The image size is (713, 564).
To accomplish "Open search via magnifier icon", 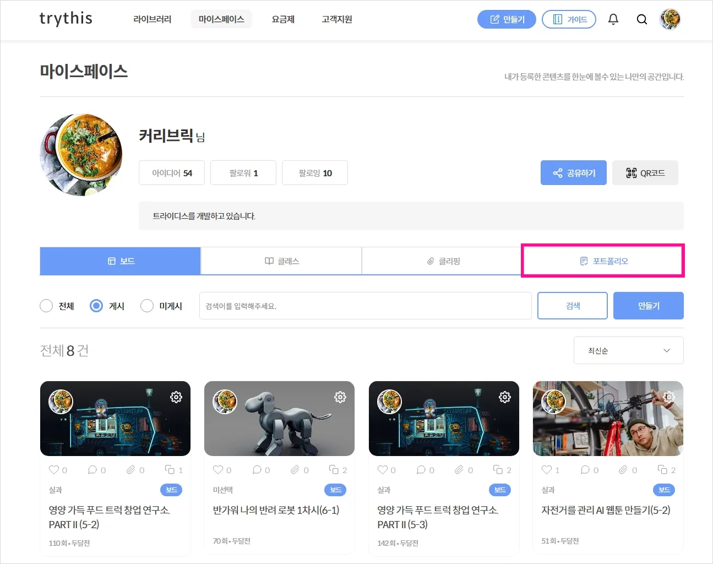I will [641, 19].
